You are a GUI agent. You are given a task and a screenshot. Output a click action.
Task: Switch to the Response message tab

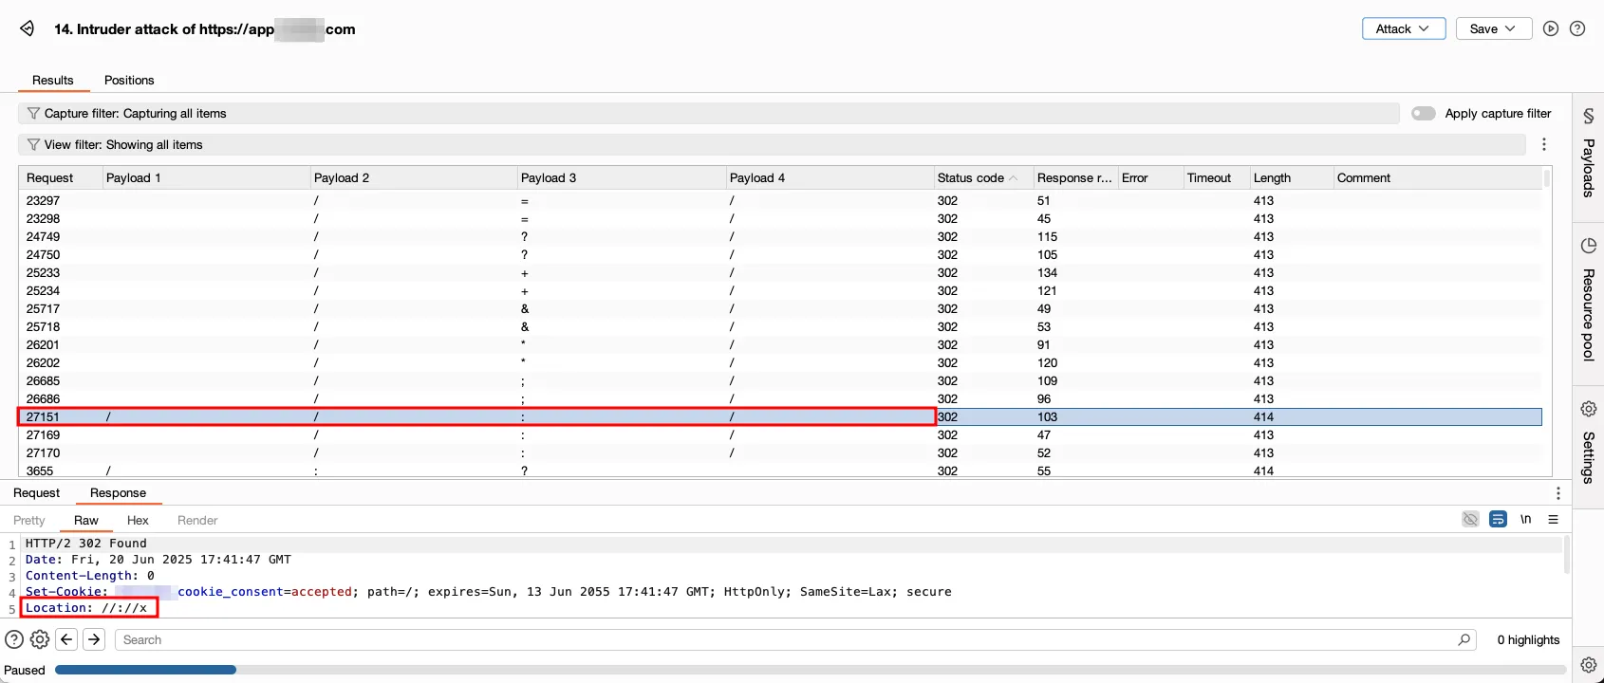(118, 492)
